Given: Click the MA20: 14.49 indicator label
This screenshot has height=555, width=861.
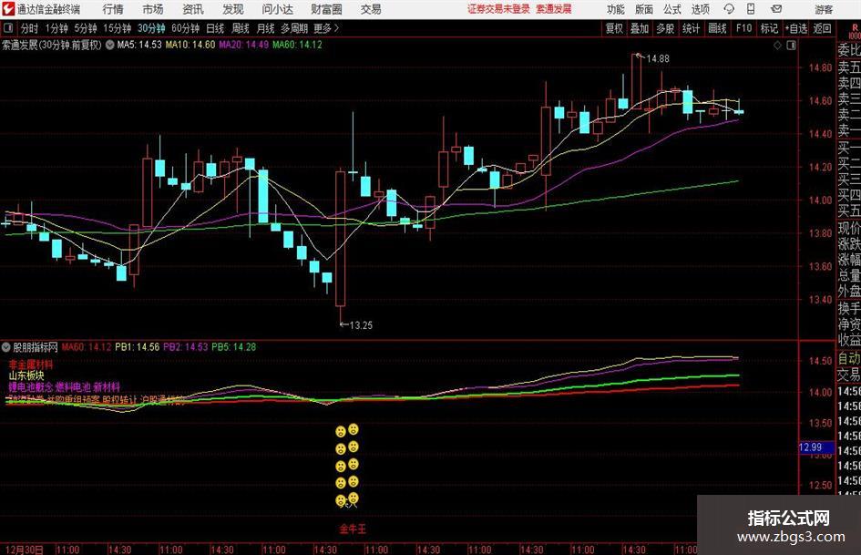Looking at the screenshot, I should coord(244,45).
